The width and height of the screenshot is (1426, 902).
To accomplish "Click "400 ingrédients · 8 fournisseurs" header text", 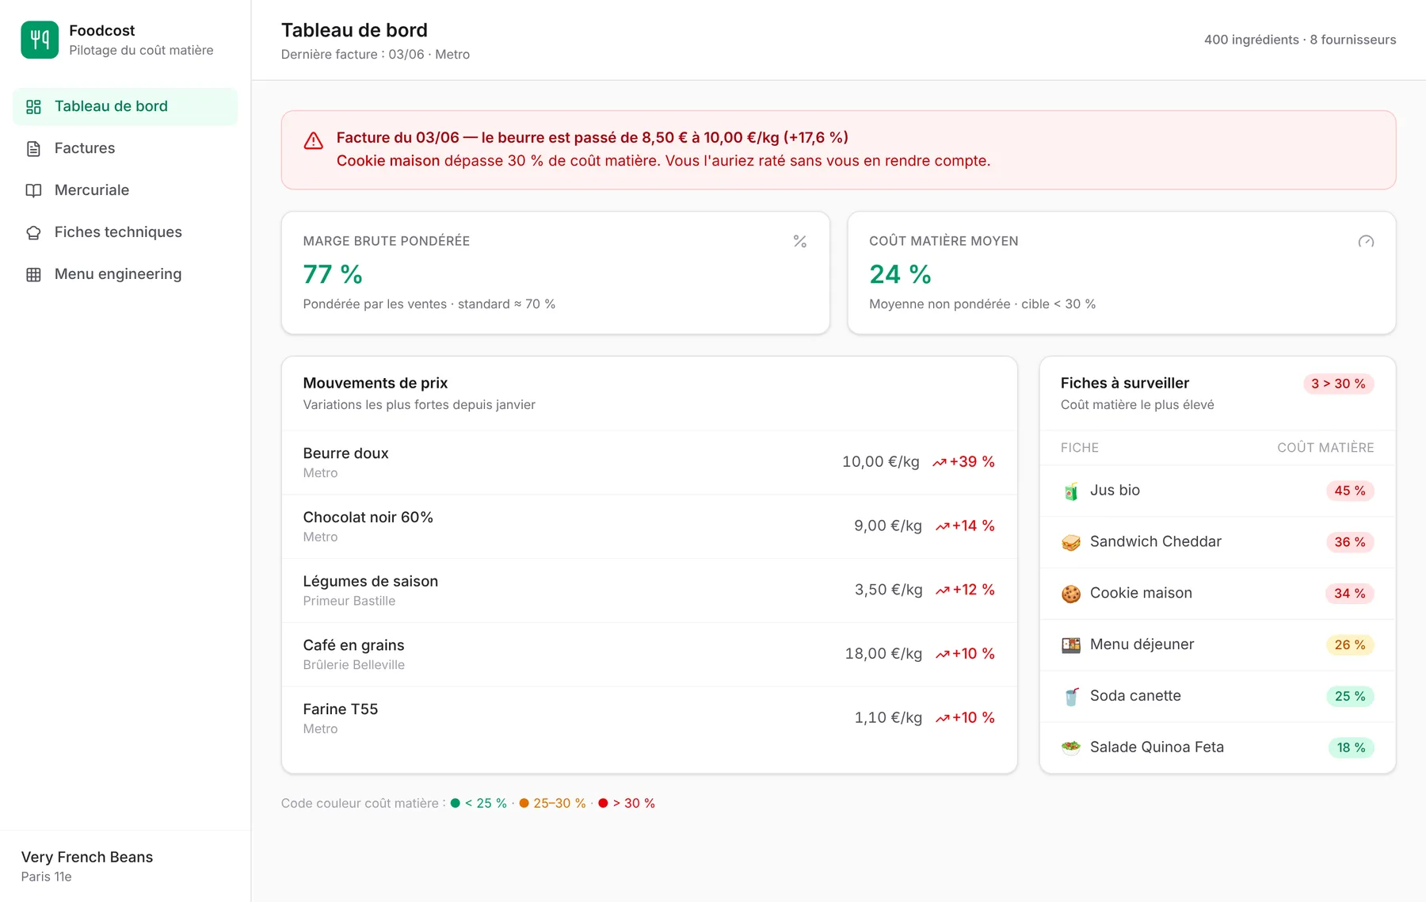I will tap(1300, 40).
